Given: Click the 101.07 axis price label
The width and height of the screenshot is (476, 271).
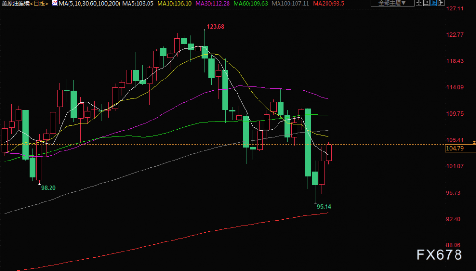Looking at the screenshot, I should point(455,166).
